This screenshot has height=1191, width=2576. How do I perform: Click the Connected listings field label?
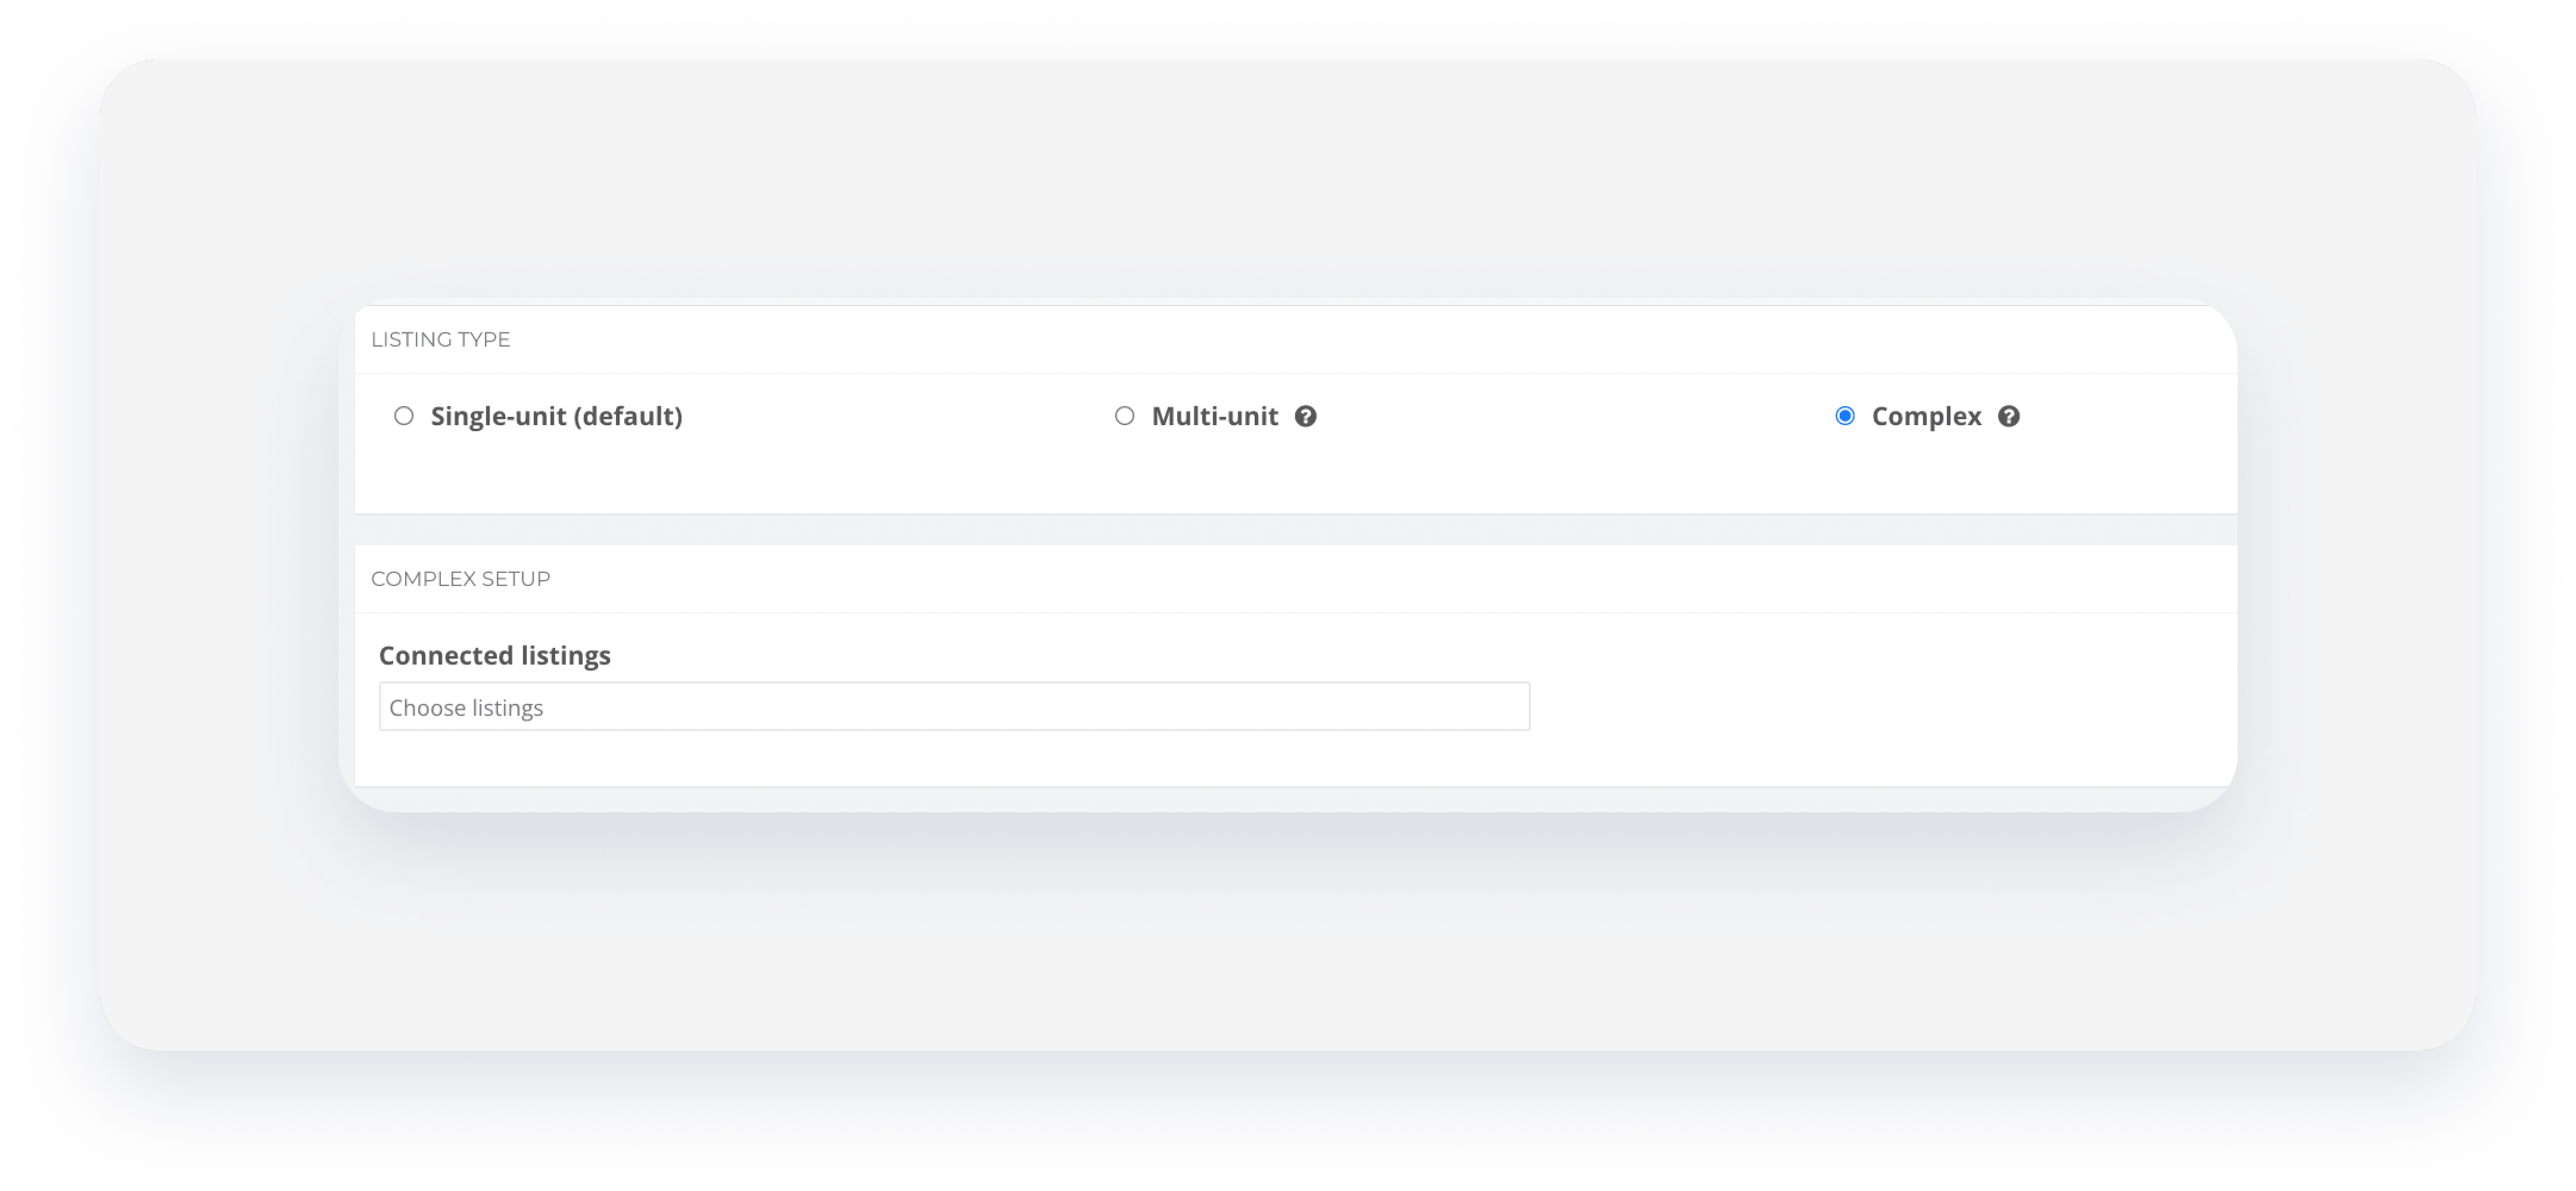pos(494,655)
